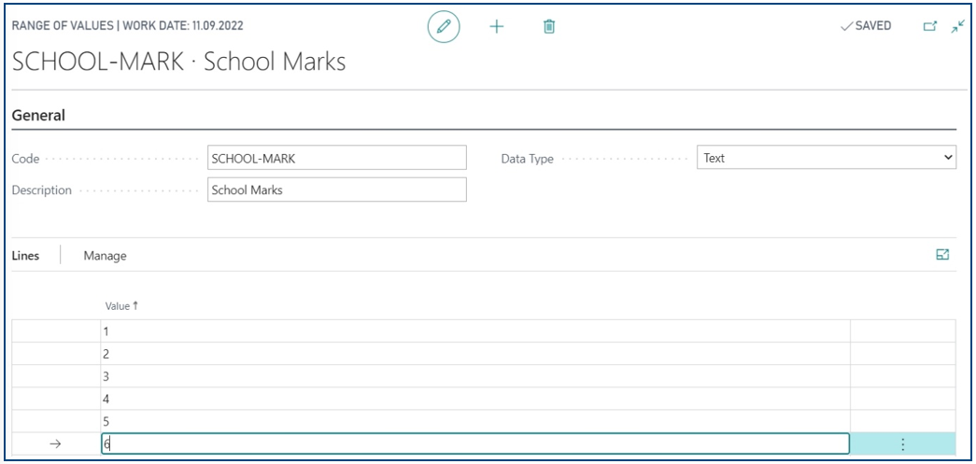Screen dimensions: 976x464
Task: Open row options three-dot menu
Action: pyautogui.click(x=902, y=444)
